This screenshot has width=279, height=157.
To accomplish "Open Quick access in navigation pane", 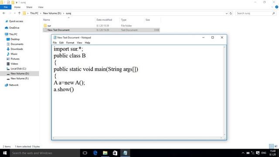I will click(16, 21).
